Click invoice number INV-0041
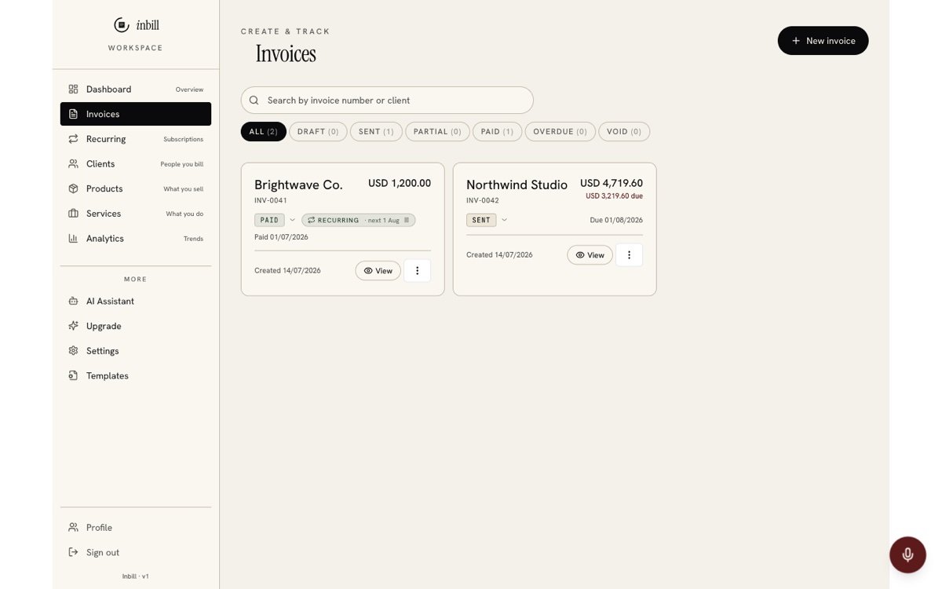 (271, 201)
